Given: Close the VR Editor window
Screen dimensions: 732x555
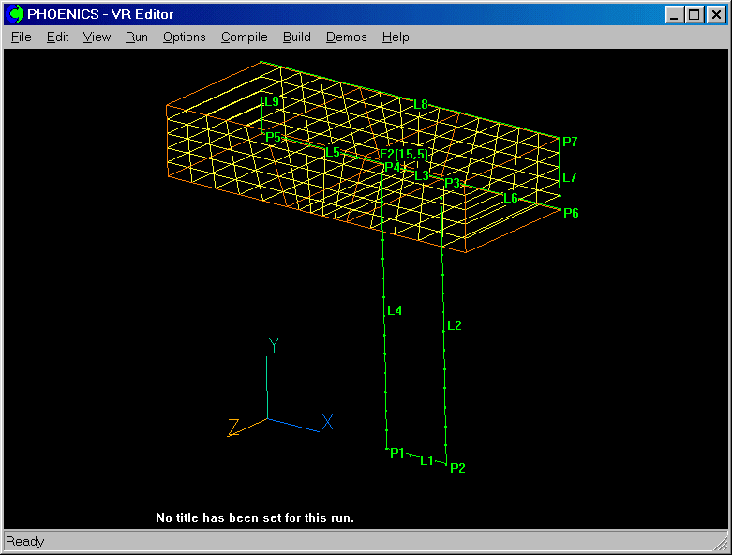Looking at the screenshot, I should click(x=715, y=14).
